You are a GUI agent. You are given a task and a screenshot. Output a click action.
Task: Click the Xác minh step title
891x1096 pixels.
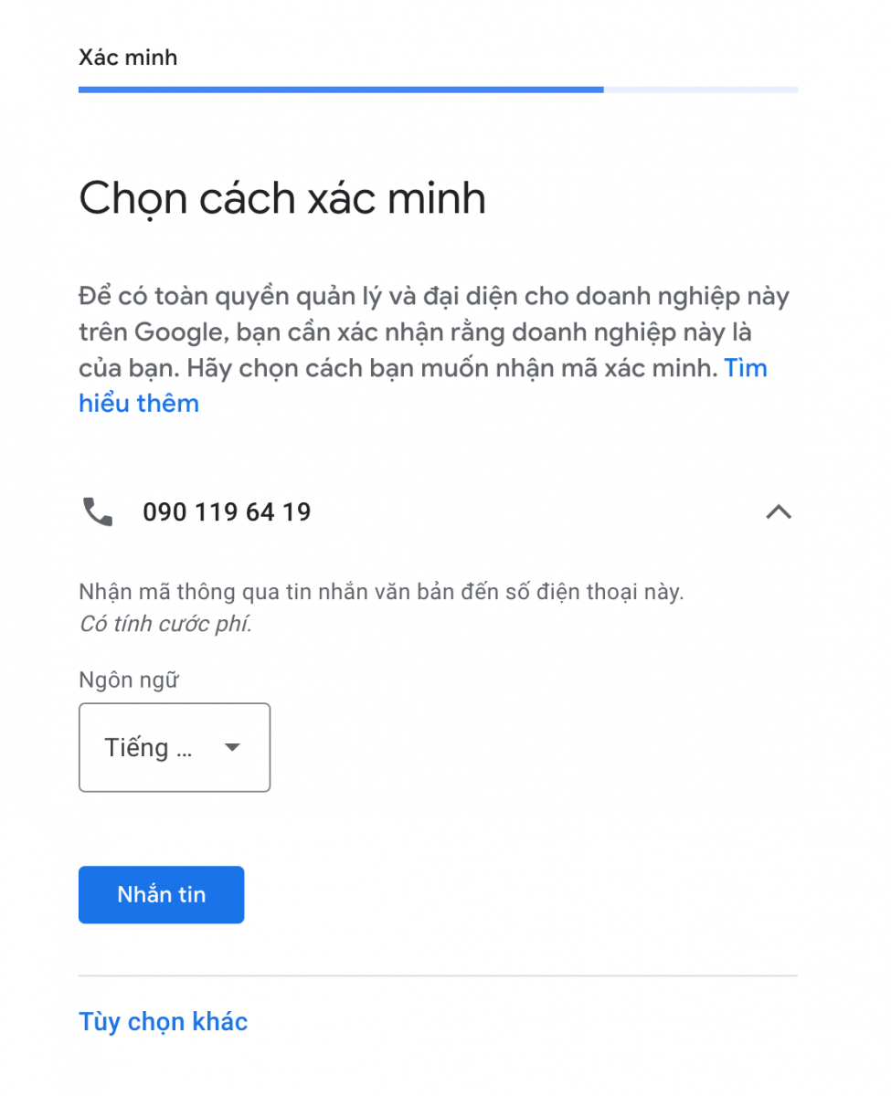128,58
